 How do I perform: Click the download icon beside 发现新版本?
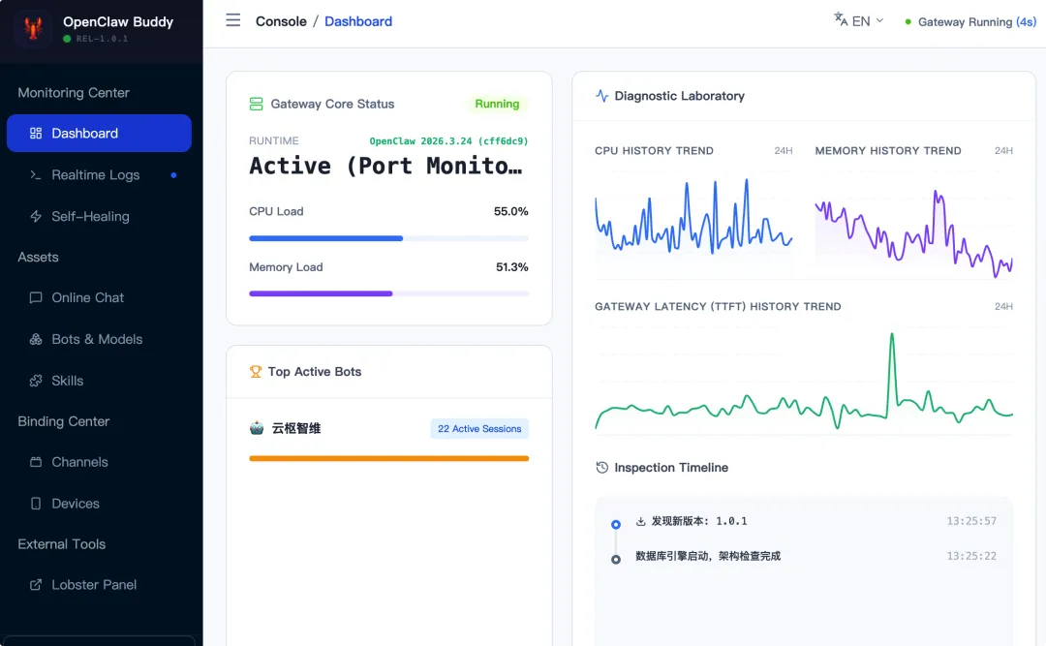tap(640, 521)
